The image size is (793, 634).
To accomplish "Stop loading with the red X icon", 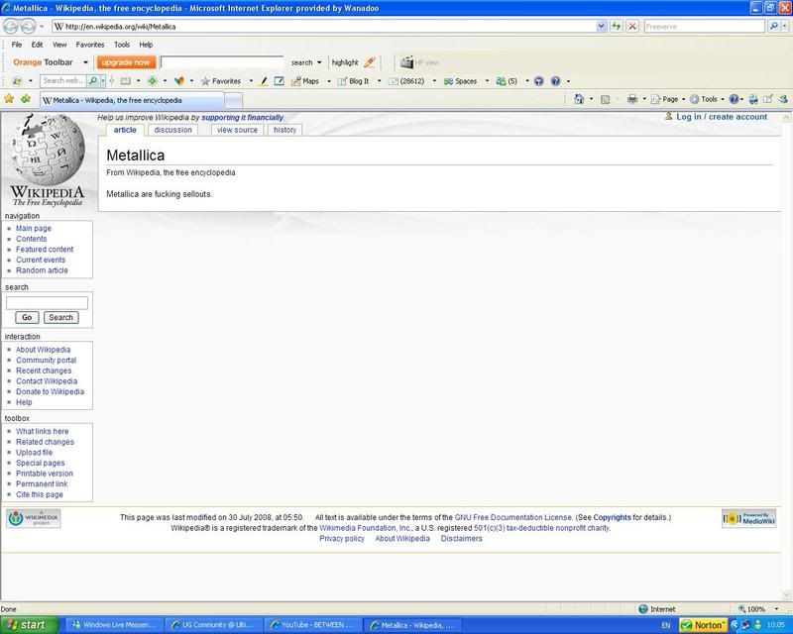I will (632, 27).
